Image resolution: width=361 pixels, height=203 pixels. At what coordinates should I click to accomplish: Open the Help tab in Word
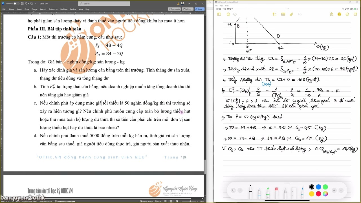(x=87, y=9)
